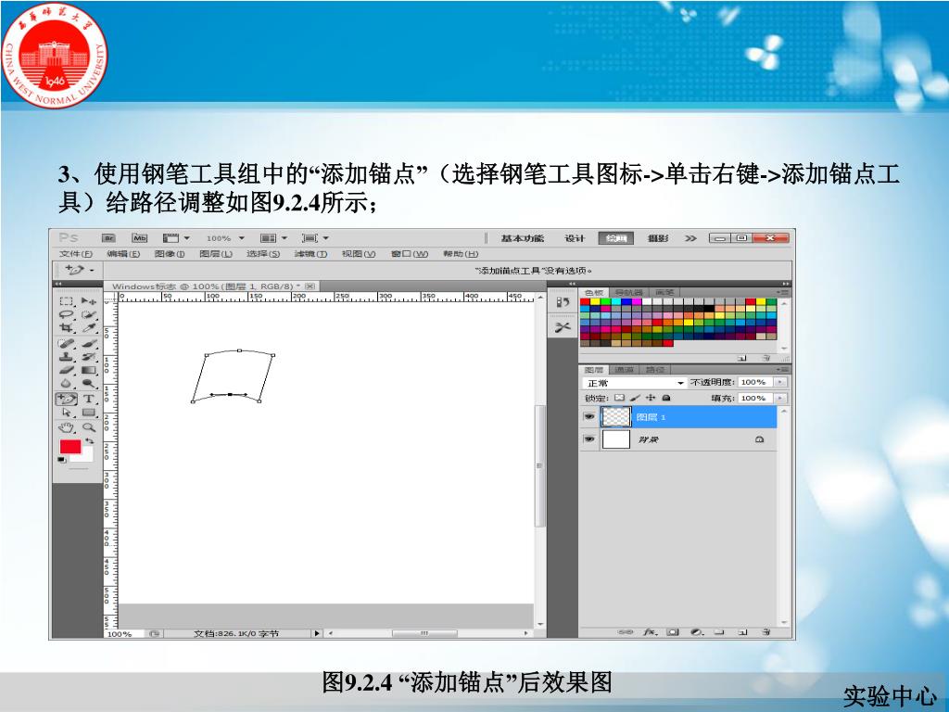Select the 图层 1 layer thumbnail

coord(616,416)
